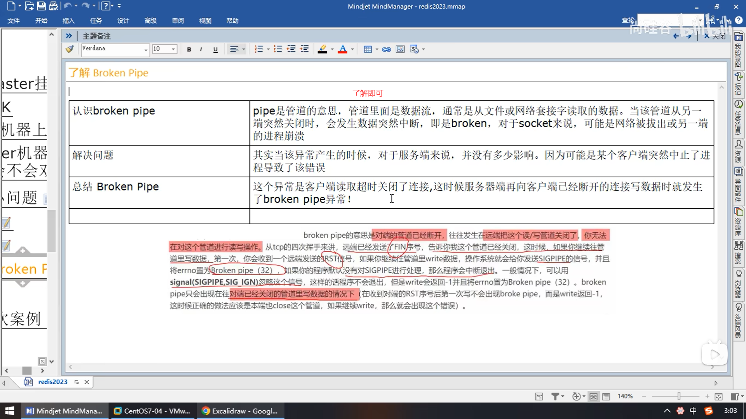
Task: Open the font size 10 dropdown
Action: [x=173, y=49]
